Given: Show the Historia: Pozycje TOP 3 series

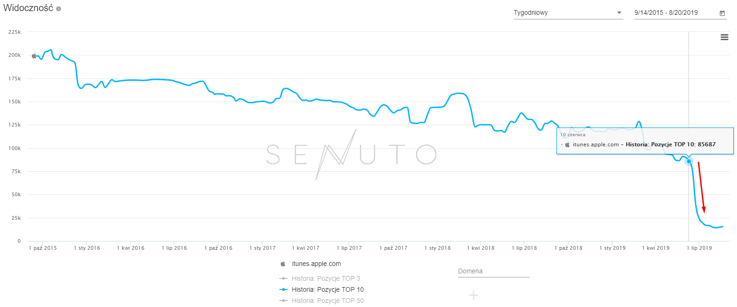Looking at the screenshot, I should [326, 278].
